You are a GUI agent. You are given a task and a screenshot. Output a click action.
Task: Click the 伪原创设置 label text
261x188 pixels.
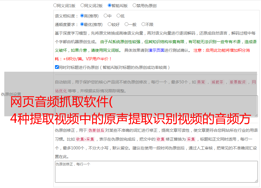click(x=11, y=94)
